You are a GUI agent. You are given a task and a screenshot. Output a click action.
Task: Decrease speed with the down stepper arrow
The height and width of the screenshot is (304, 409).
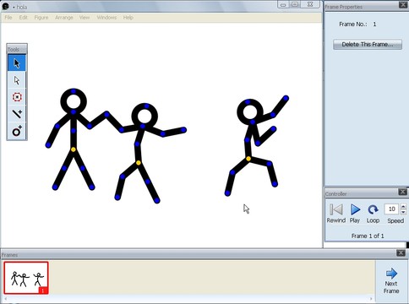(x=403, y=212)
